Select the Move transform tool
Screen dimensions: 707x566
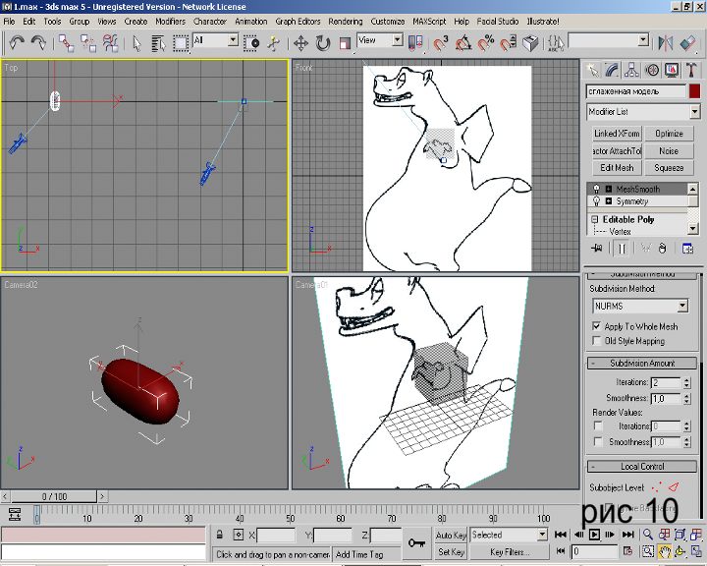tap(300, 42)
